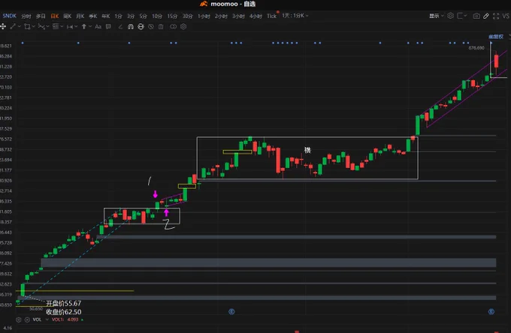Image resolution: width=511 pixels, height=333 pixels.
Task: Select the price range measure tool
Action: tap(70, 27)
